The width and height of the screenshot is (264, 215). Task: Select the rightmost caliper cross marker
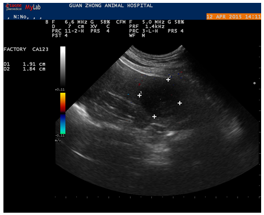coord(180,103)
